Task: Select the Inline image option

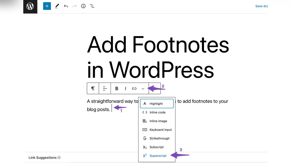Action: (x=157, y=121)
